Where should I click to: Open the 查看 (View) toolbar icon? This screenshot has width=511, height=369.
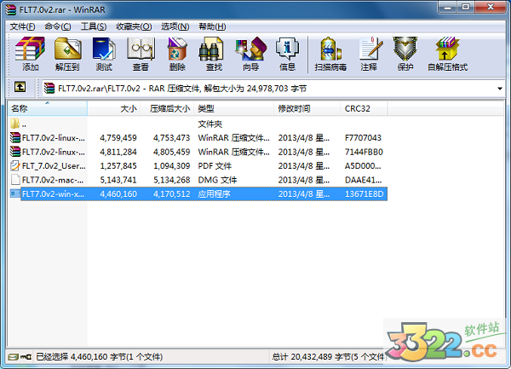(x=141, y=49)
